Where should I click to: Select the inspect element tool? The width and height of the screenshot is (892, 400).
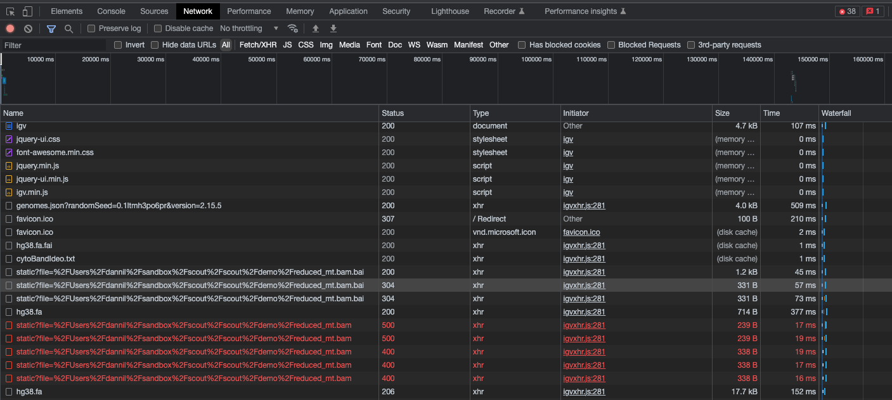(x=9, y=11)
